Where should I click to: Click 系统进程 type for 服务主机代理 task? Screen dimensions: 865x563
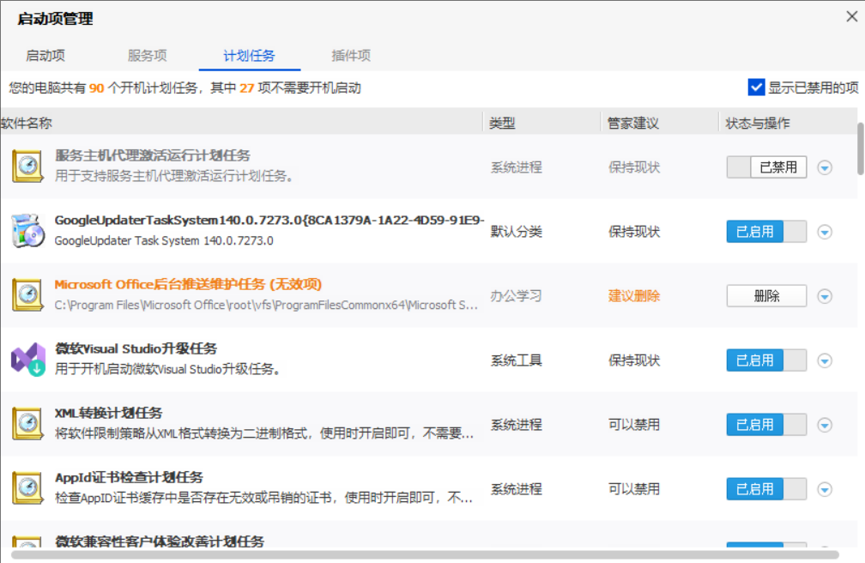[517, 167]
